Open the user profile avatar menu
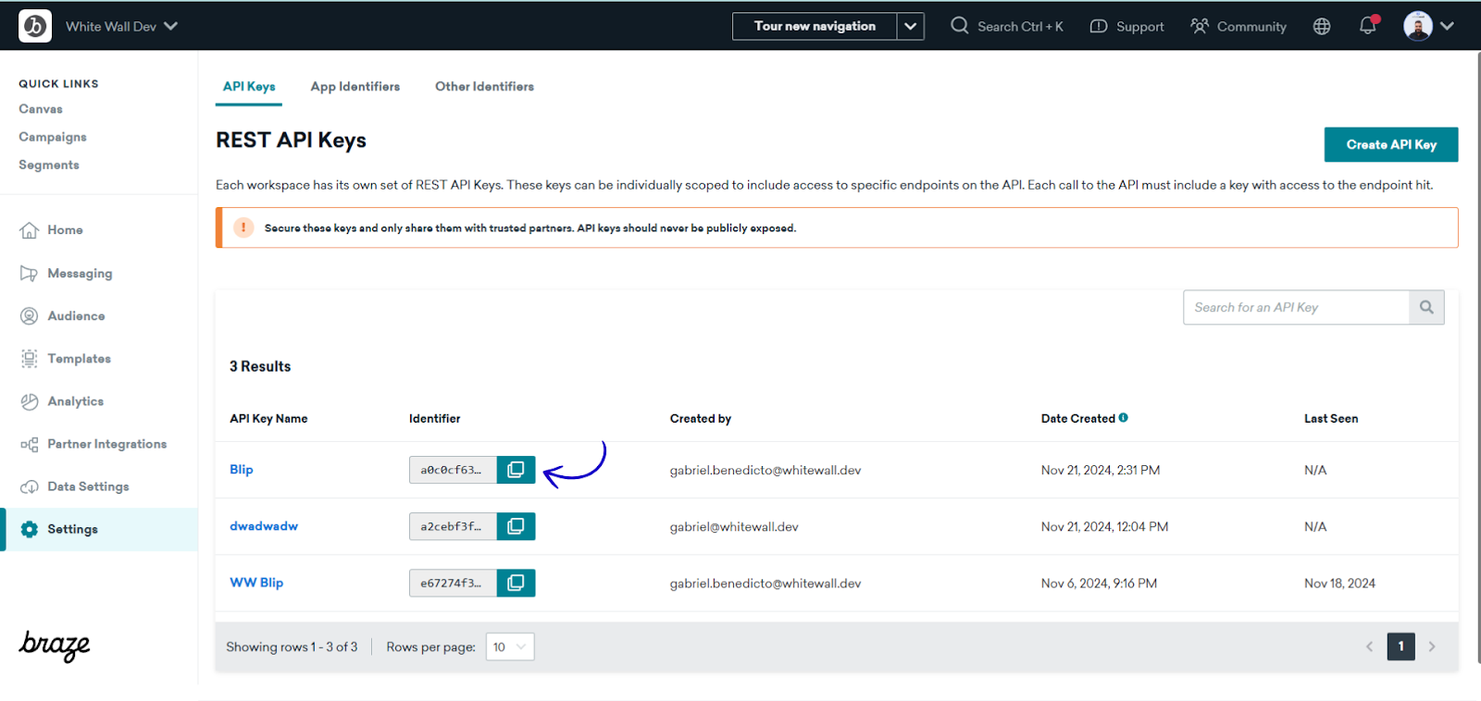 tap(1428, 26)
